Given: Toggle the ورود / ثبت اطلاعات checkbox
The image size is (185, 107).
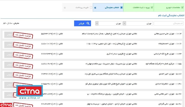Looking at the screenshot, I should pyautogui.click(x=152, y=8).
